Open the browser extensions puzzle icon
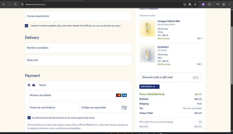233x134 pixels. pyautogui.click(x=209, y=4)
